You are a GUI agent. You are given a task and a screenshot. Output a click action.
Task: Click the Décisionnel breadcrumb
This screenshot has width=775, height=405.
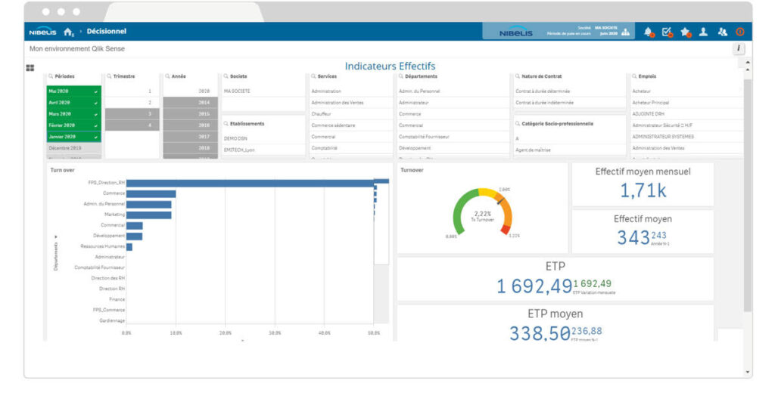(106, 32)
